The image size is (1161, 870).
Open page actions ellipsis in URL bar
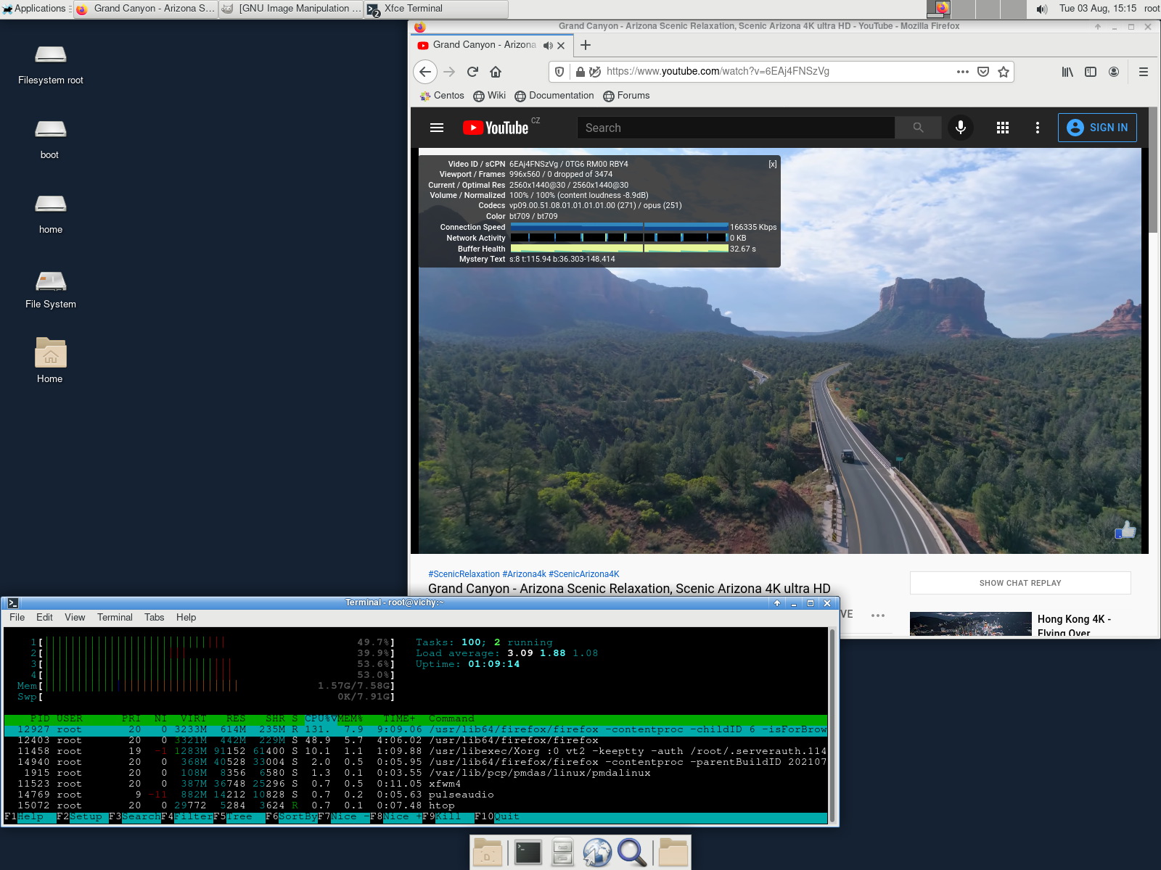click(x=963, y=72)
